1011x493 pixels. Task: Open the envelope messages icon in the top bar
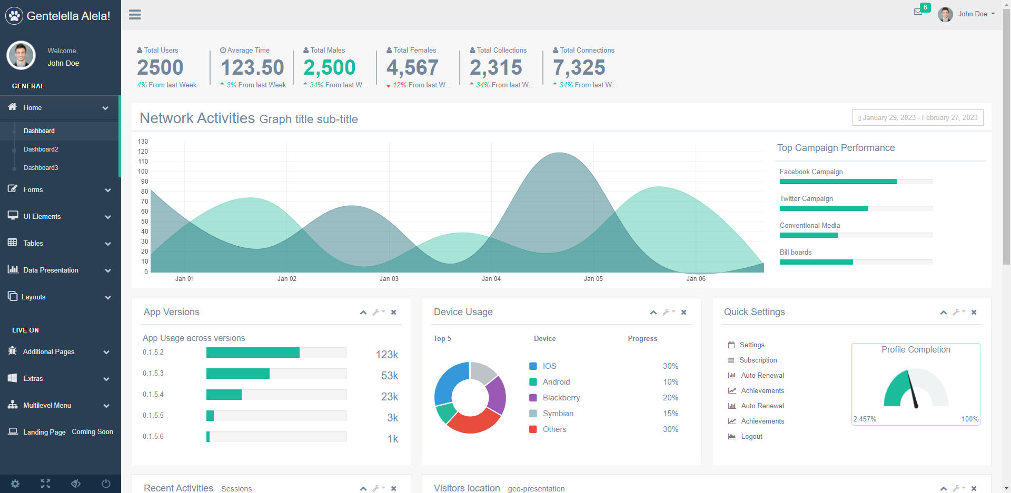918,12
